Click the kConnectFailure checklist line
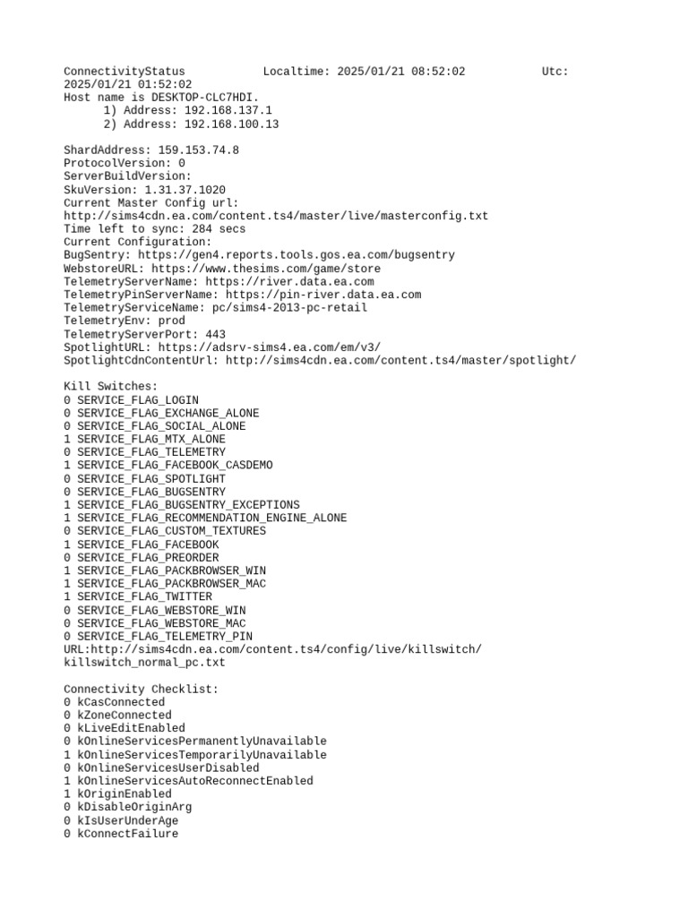Viewport: 688px width, 917px height. pyautogui.click(x=121, y=834)
